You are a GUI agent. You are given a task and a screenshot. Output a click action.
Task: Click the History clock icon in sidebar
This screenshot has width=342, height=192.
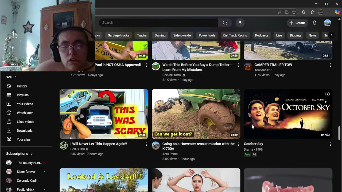[9, 86]
